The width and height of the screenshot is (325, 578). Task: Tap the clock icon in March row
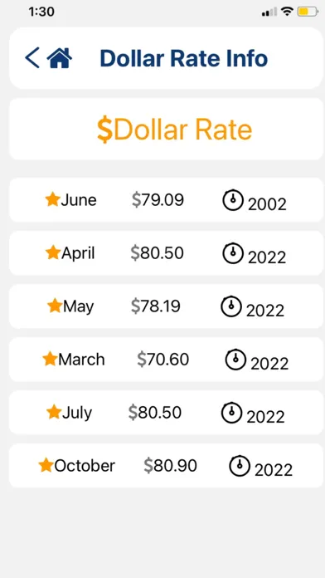pyautogui.click(x=235, y=360)
